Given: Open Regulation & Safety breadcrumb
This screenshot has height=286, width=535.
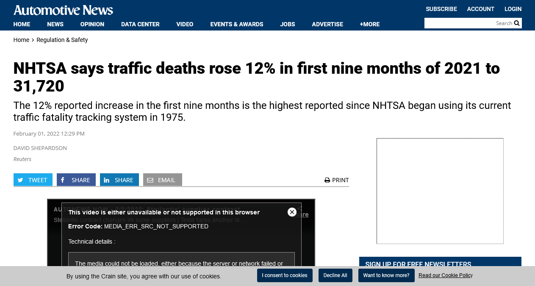Looking at the screenshot, I should (x=62, y=40).
